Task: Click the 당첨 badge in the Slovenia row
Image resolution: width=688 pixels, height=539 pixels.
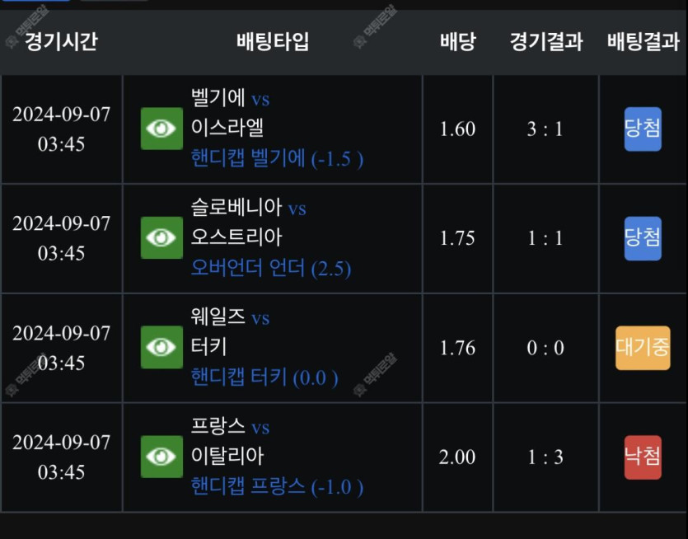Action: point(643,238)
